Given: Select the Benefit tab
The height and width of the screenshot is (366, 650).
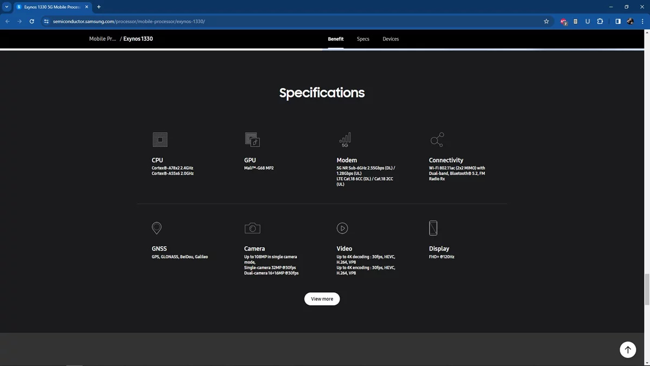Looking at the screenshot, I should pos(335,39).
